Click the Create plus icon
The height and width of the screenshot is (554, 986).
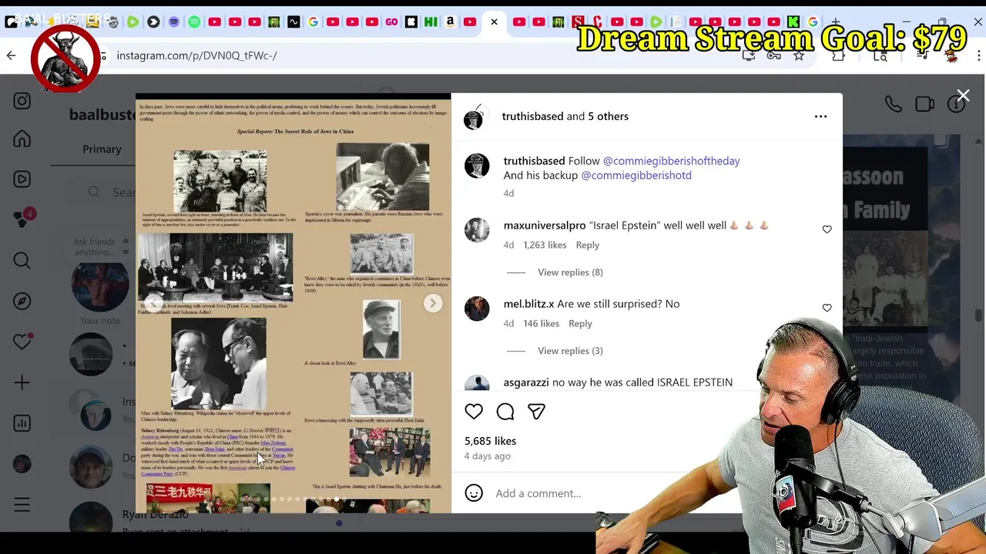click(22, 382)
